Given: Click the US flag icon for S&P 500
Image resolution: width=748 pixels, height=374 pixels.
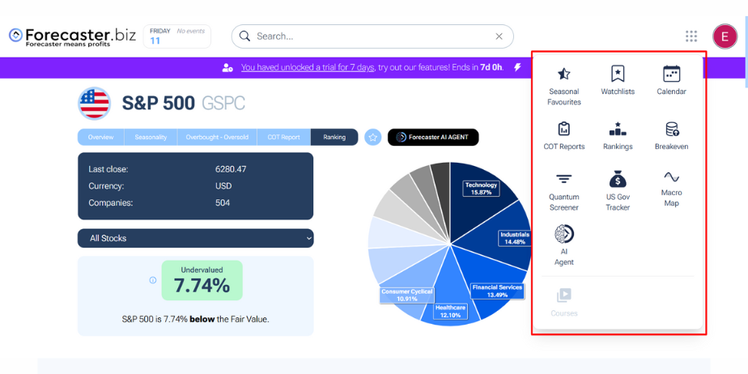Looking at the screenshot, I should [x=95, y=103].
